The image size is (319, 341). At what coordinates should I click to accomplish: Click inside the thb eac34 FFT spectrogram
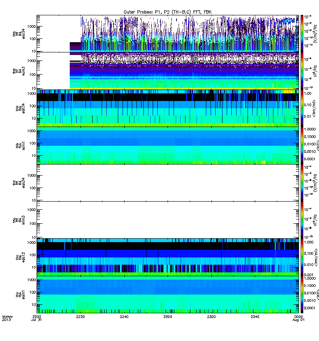[x=168, y=34]
